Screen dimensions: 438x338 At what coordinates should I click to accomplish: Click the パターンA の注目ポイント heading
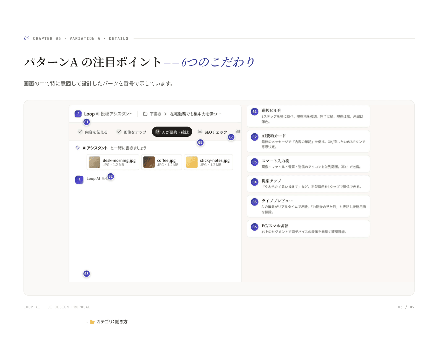[x=93, y=62]
